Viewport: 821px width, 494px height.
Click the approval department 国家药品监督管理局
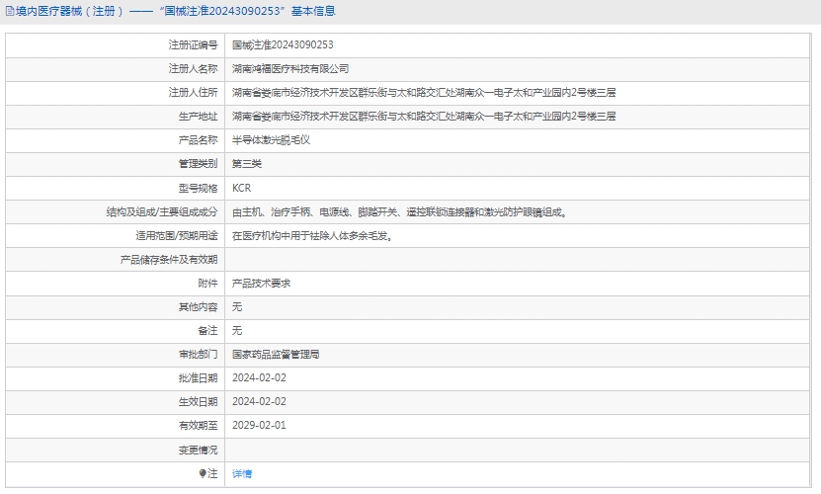point(275,354)
